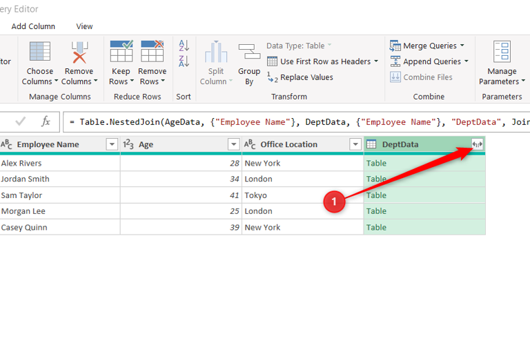Click the age 41 cell
This screenshot has height=341, width=530.
pos(181,195)
